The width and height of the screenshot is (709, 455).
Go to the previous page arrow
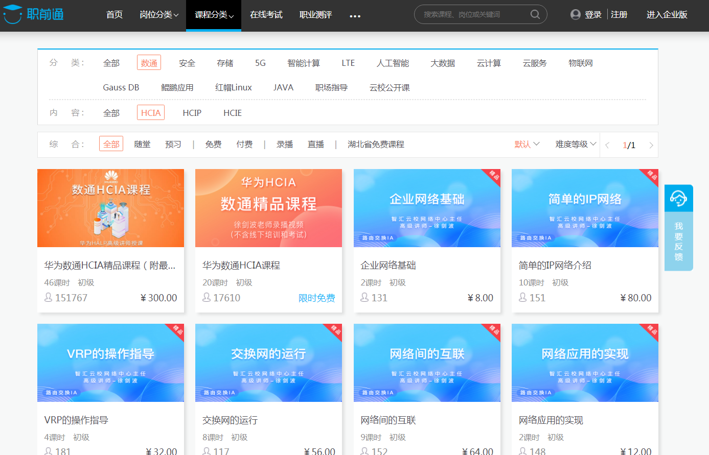(607, 145)
